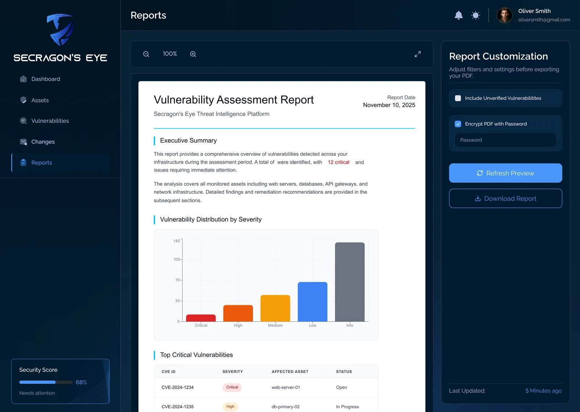Toggle the light theme sun icon
The width and height of the screenshot is (580, 412).
click(x=476, y=15)
